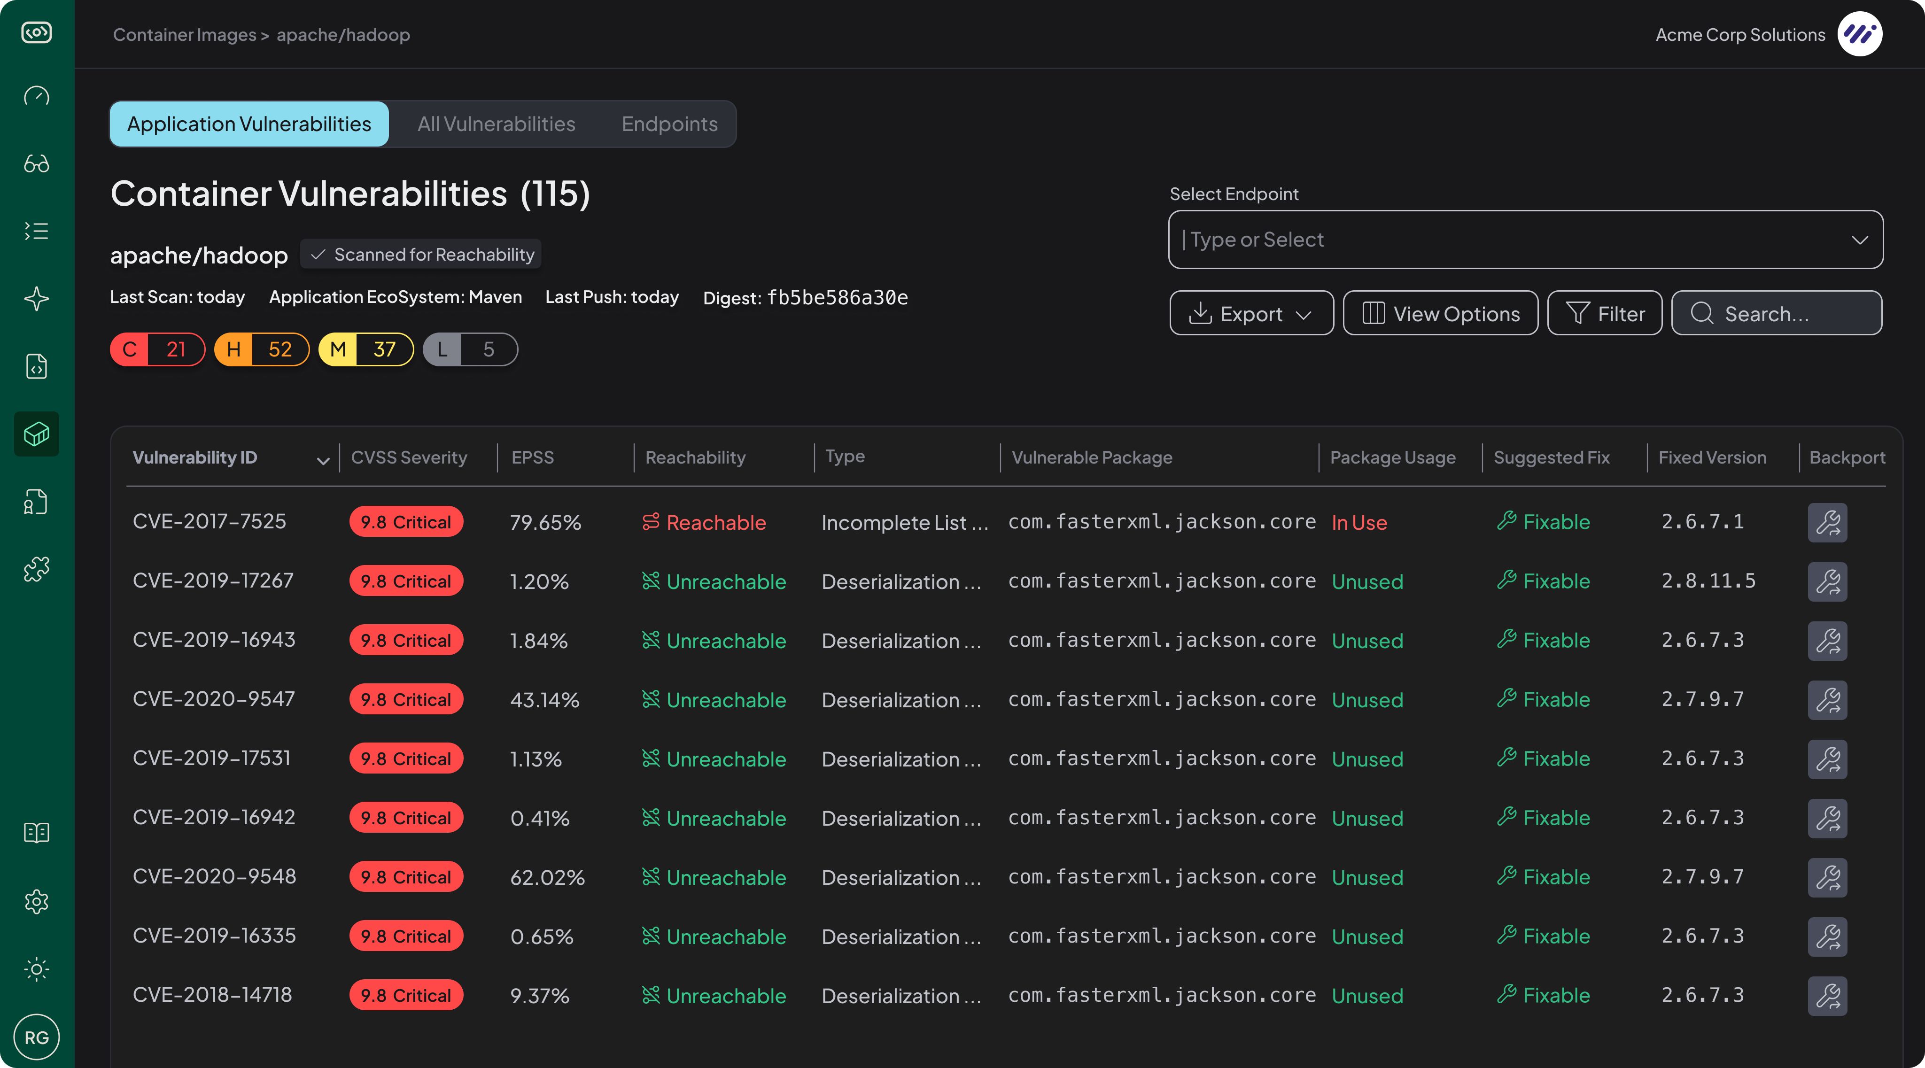This screenshot has width=1925, height=1068.
Task: Click the sparkle star sidebar icon
Action: (x=37, y=299)
